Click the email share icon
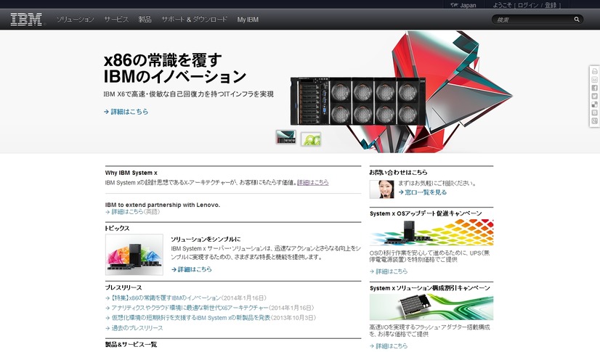The width and height of the screenshot is (600, 352). pos(594,80)
